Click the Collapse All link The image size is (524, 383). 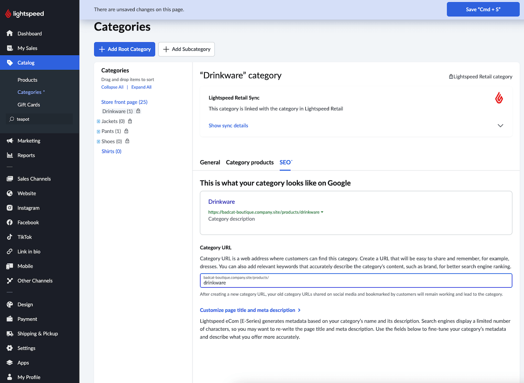[112, 87]
